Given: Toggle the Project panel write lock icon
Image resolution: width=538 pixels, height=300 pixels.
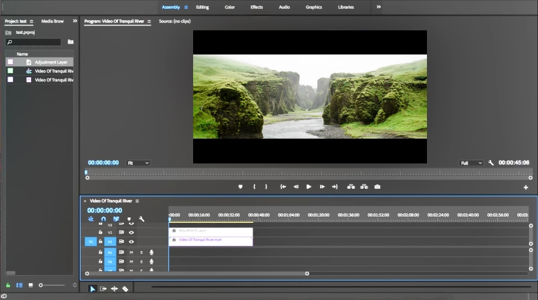Looking at the screenshot, I should coord(8,286).
